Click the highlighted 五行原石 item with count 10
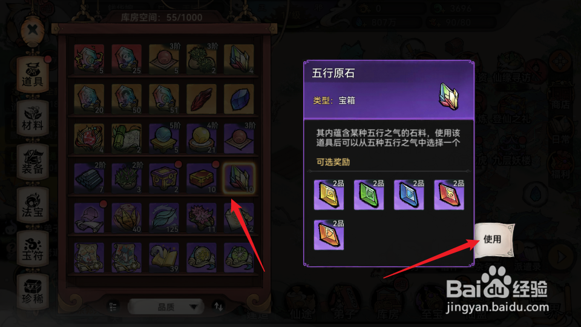The width and height of the screenshot is (581, 327). (x=239, y=178)
